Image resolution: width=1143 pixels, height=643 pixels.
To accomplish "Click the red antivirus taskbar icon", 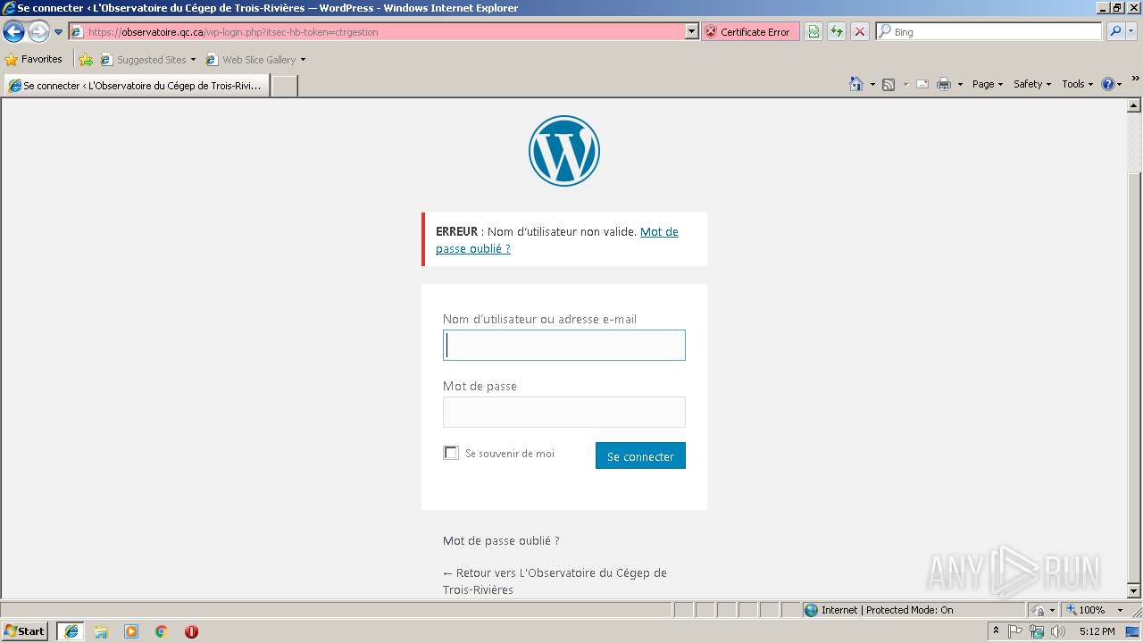I will (191, 631).
